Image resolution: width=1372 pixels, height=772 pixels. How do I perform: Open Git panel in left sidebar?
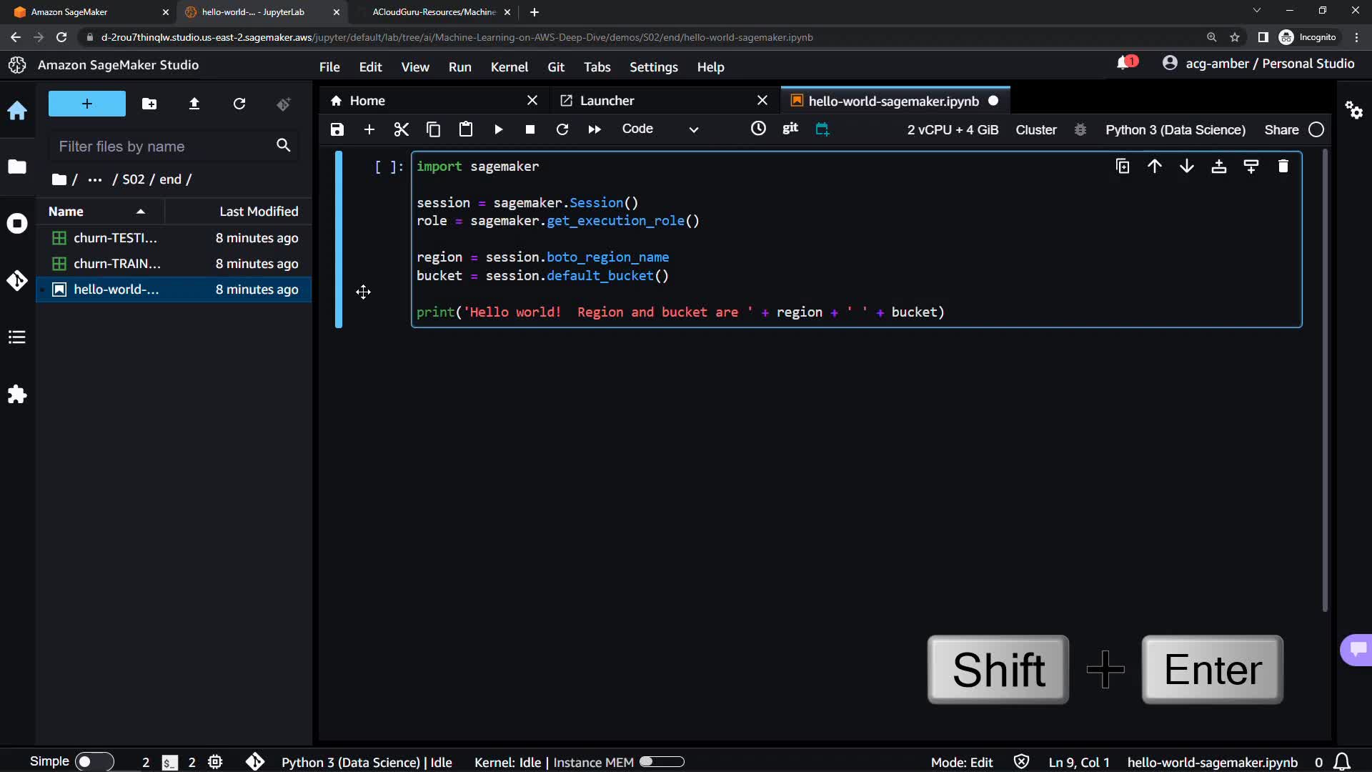coord(17,280)
